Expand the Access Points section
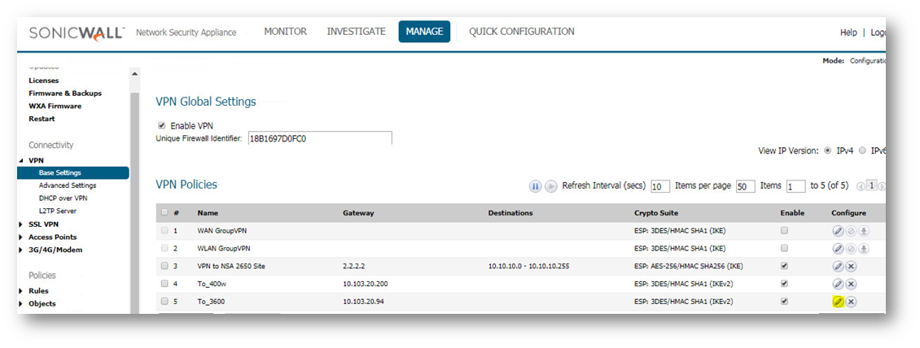This screenshot has width=920, height=348. pyautogui.click(x=20, y=237)
